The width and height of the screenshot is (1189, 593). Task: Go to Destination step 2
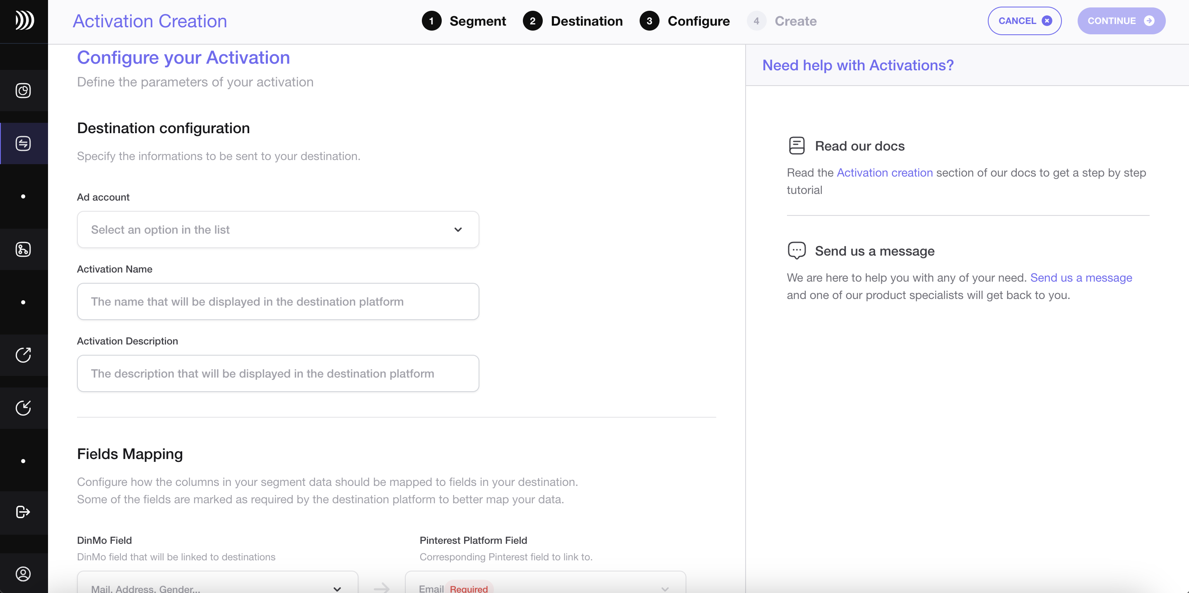[x=573, y=21]
